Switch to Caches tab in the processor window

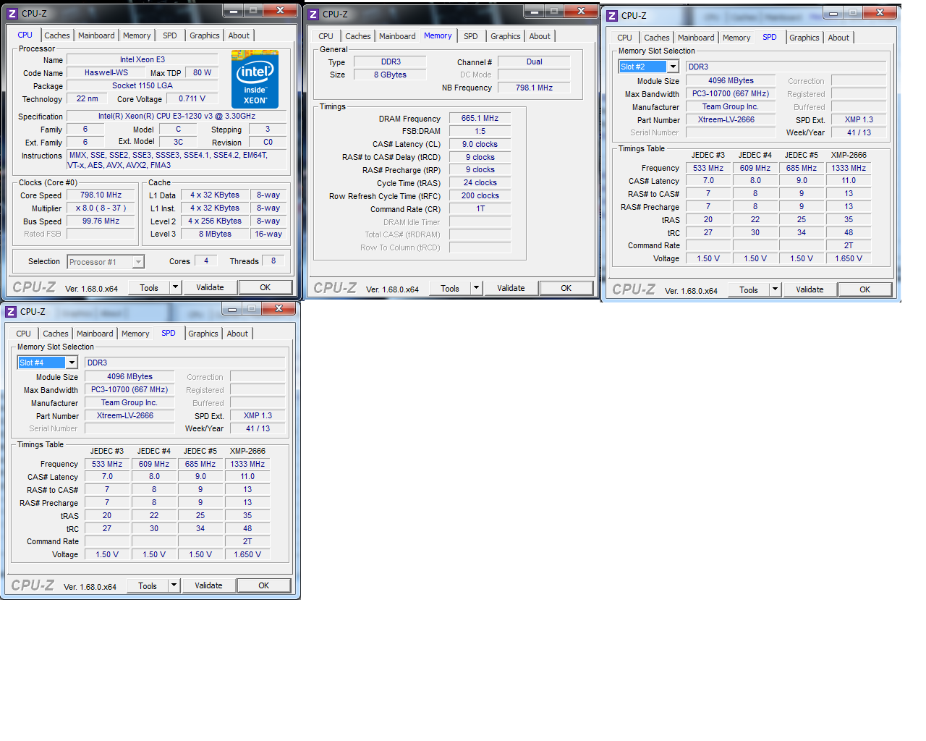coord(57,35)
